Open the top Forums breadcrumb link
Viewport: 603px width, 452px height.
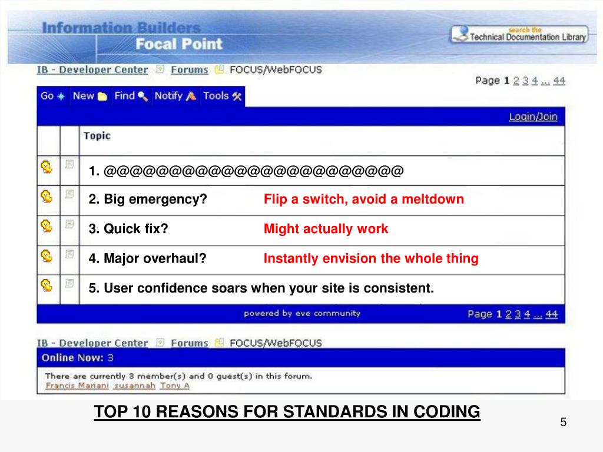click(x=189, y=69)
